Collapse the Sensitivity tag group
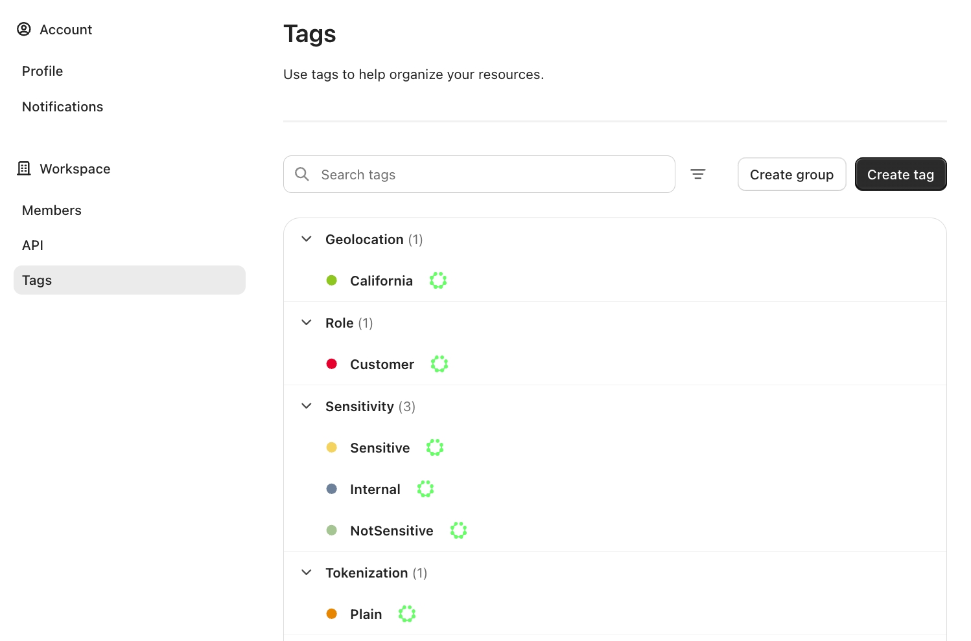This screenshot has width=971, height=641. click(x=307, y=406)
